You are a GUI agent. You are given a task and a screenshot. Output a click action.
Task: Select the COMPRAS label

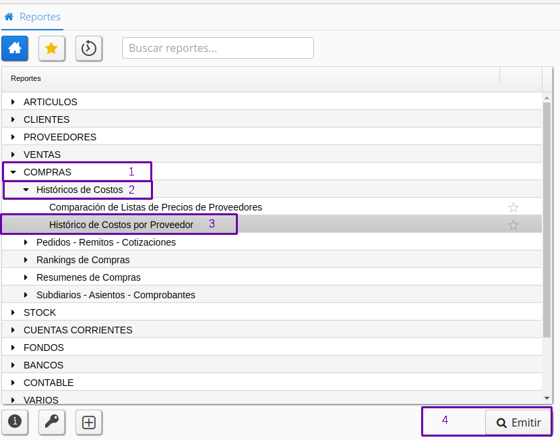tap(47, 172)
